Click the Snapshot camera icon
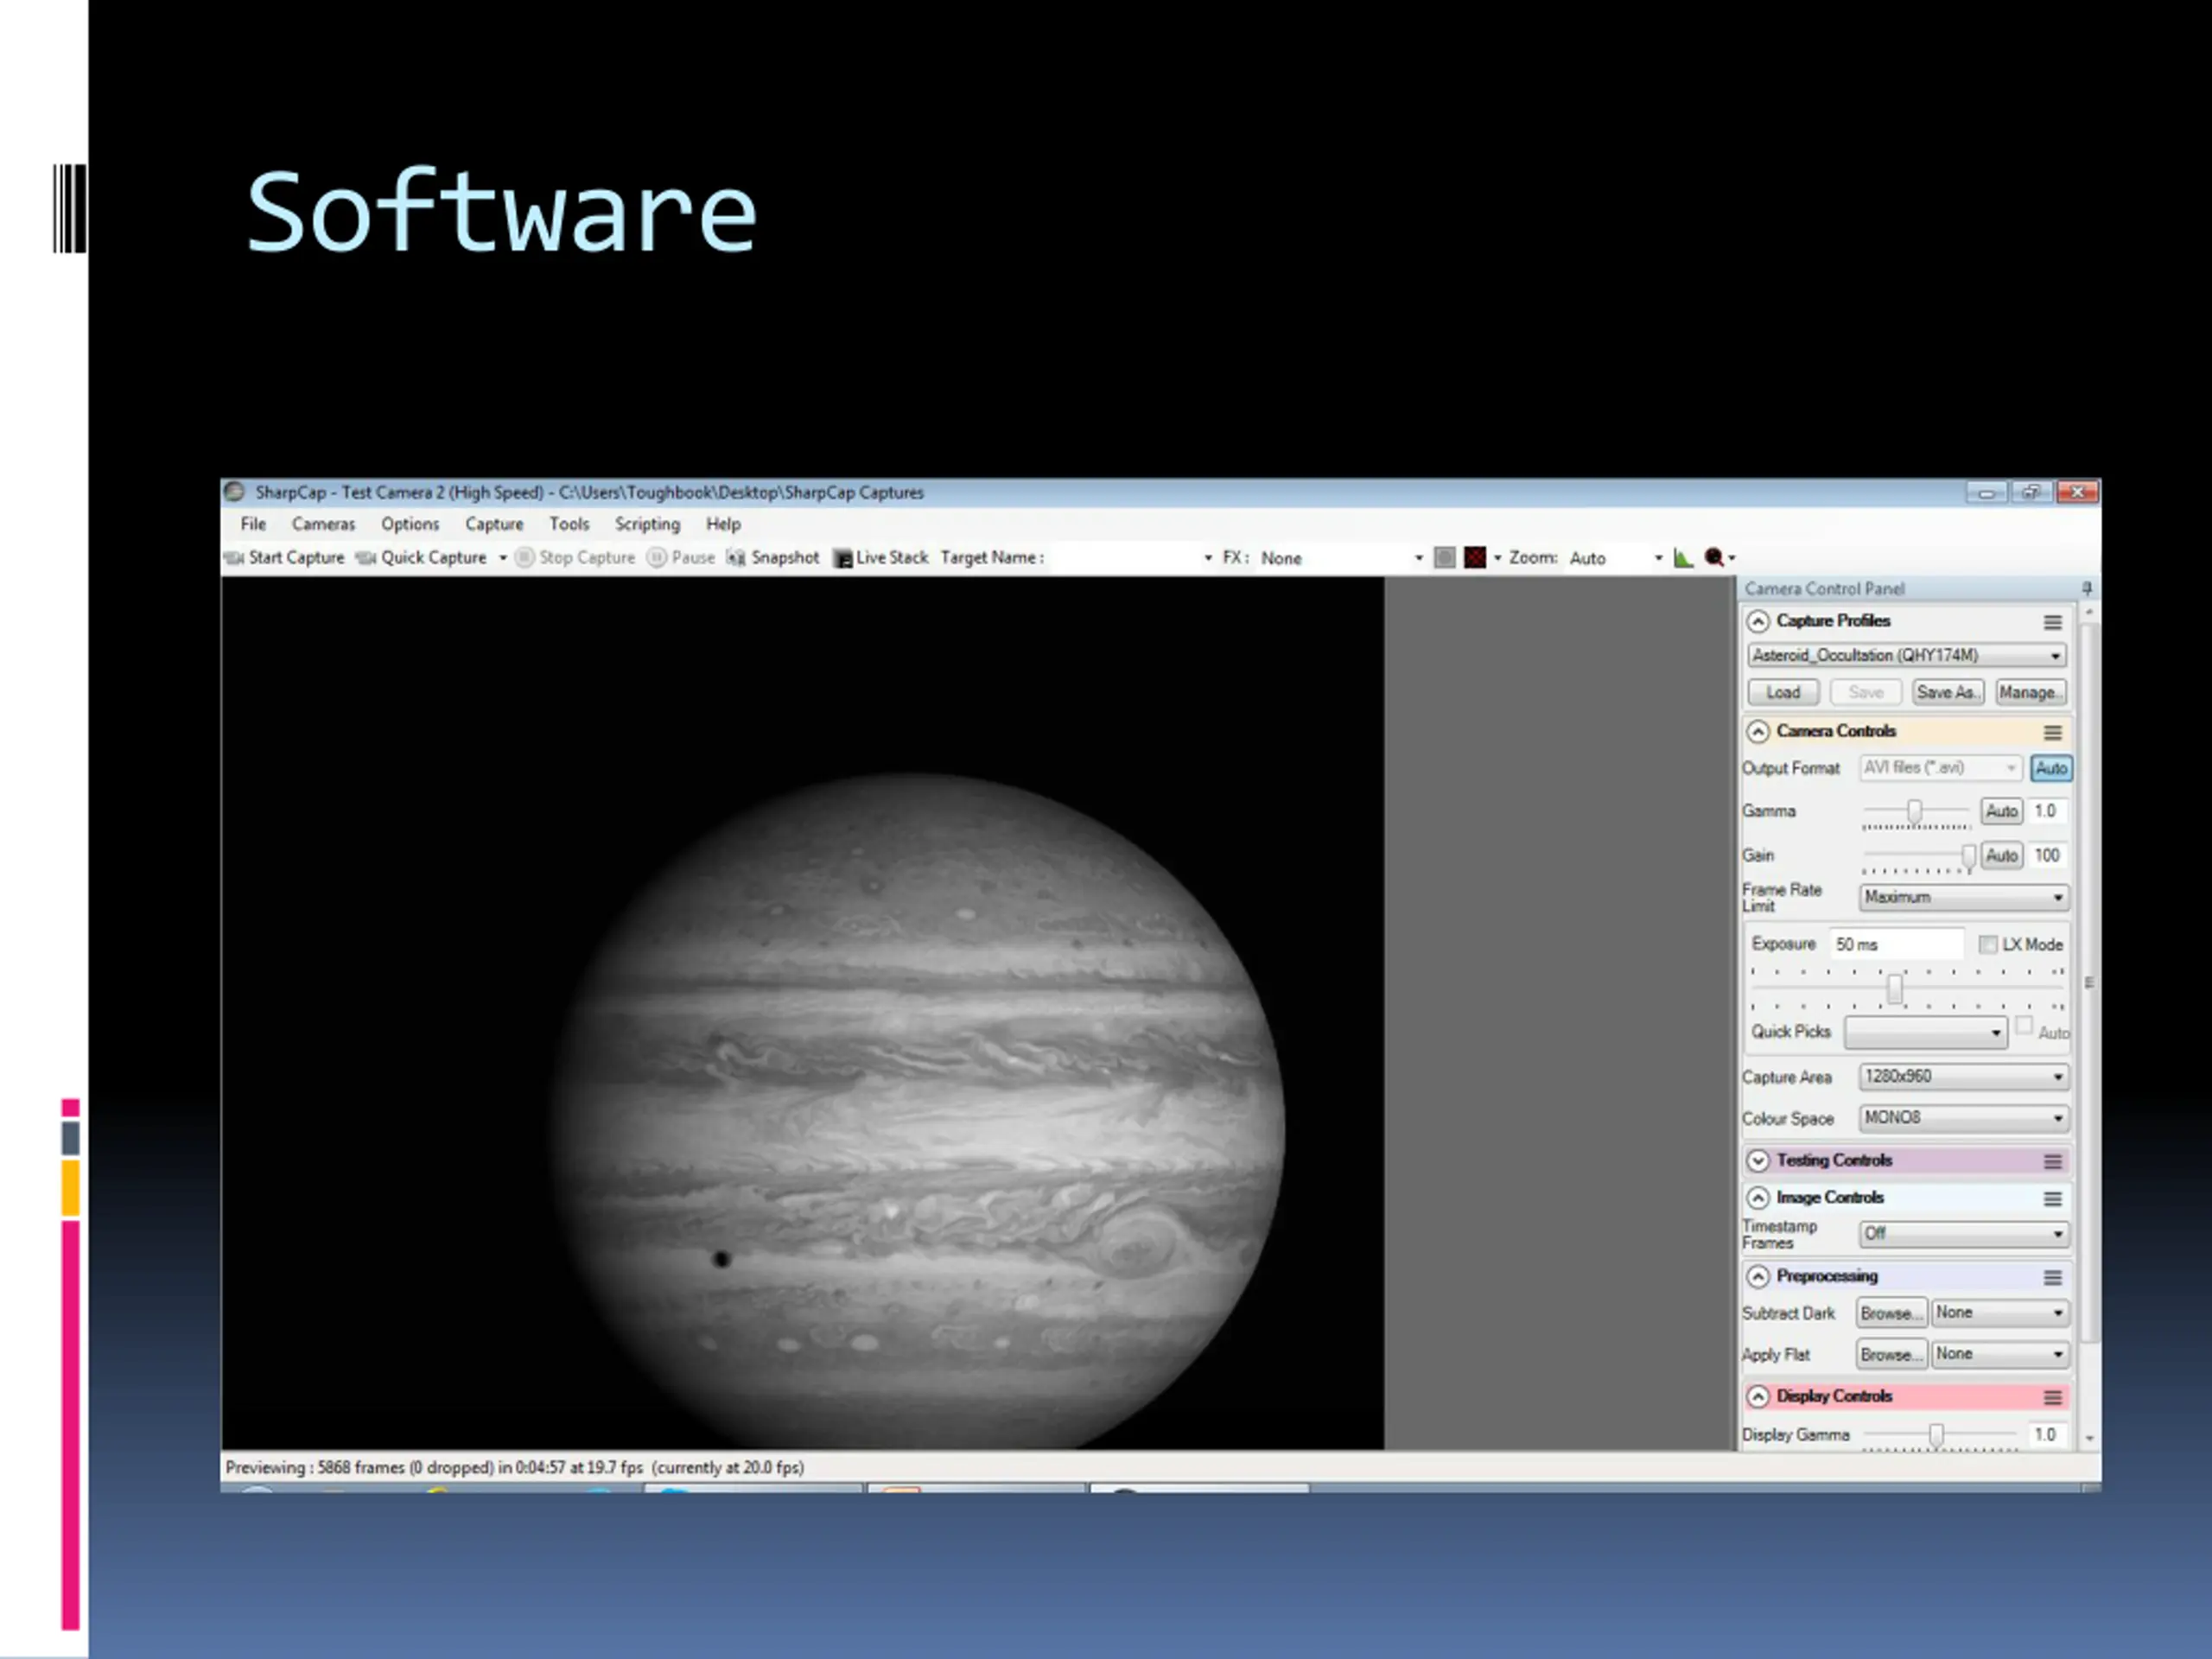2212x1659 pixels. click(x=736, y=558)
